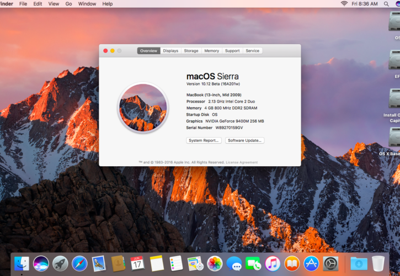400x276 pixels.
Task: Open the Help menu
Action: [x=108, y=4]
